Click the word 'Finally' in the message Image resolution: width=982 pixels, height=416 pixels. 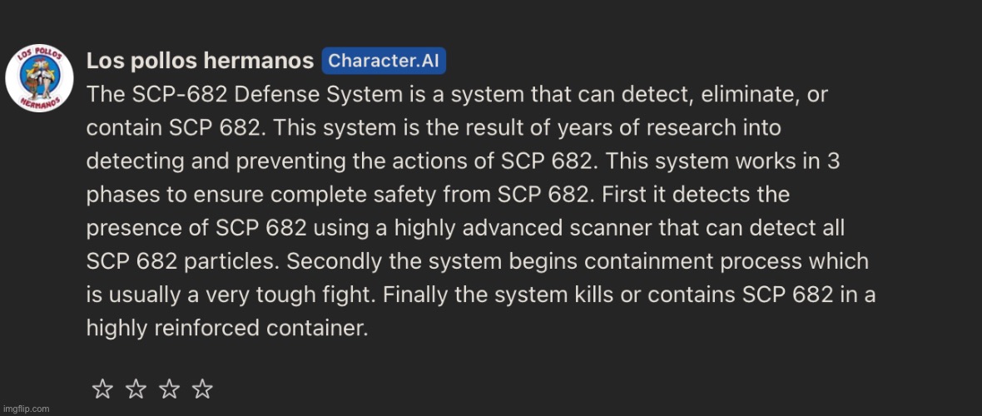[416, 295]
